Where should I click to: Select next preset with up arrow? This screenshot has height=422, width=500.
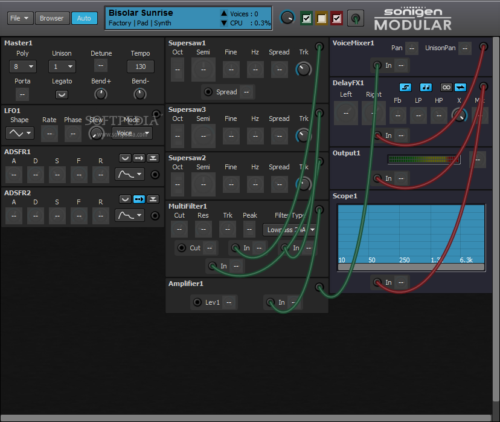pos(224,13)
